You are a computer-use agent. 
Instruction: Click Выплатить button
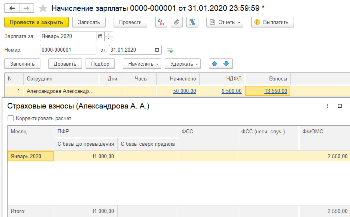pyautogui.click(x=272, y=22)
